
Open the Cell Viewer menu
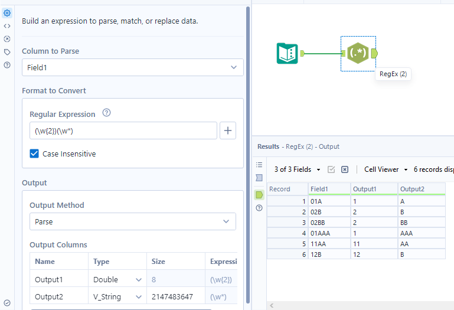386,169
